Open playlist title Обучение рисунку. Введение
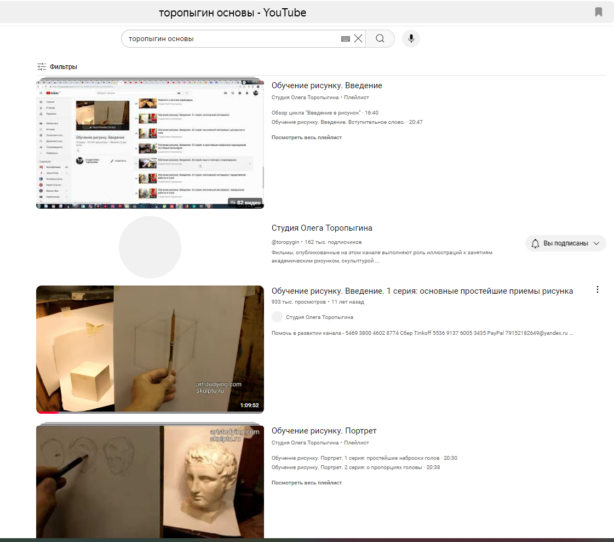614x542 pixels. coord(326,85)
